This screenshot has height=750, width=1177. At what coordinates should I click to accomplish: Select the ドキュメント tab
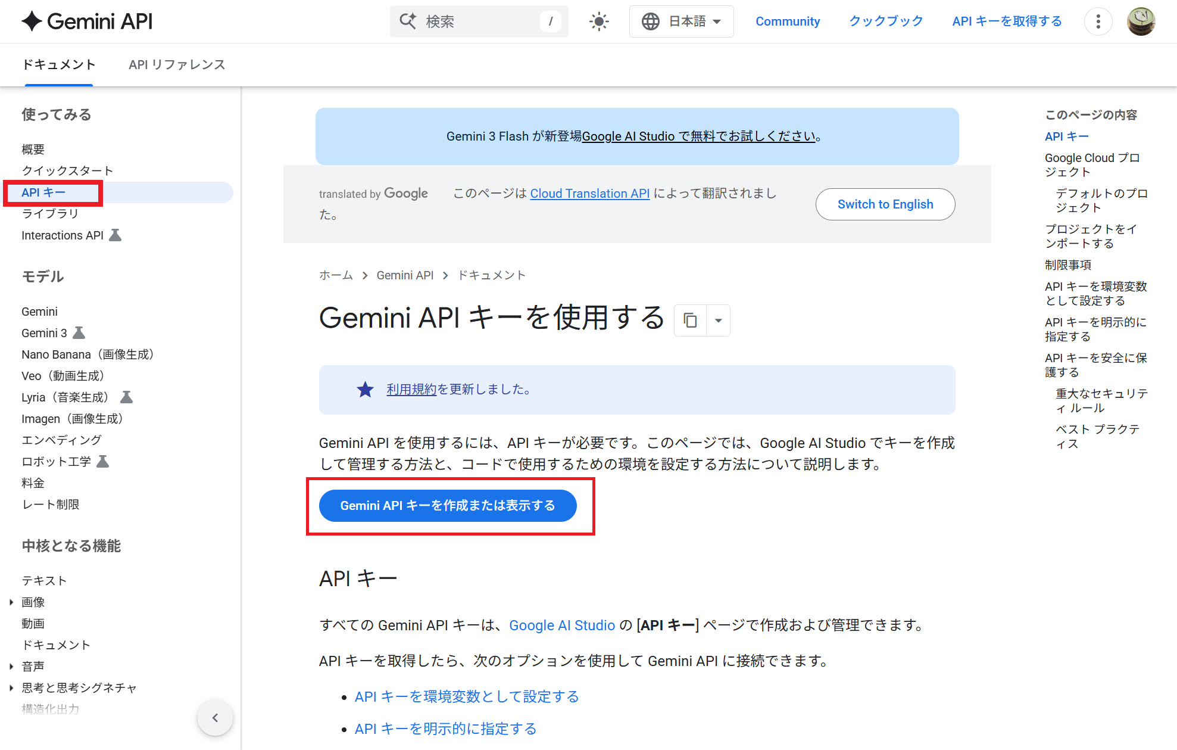tap(59, 65)
